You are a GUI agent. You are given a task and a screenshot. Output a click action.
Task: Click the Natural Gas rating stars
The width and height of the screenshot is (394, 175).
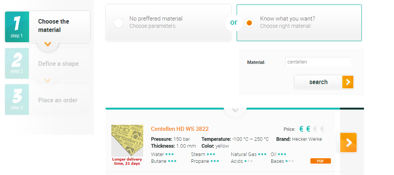[262, 154]
